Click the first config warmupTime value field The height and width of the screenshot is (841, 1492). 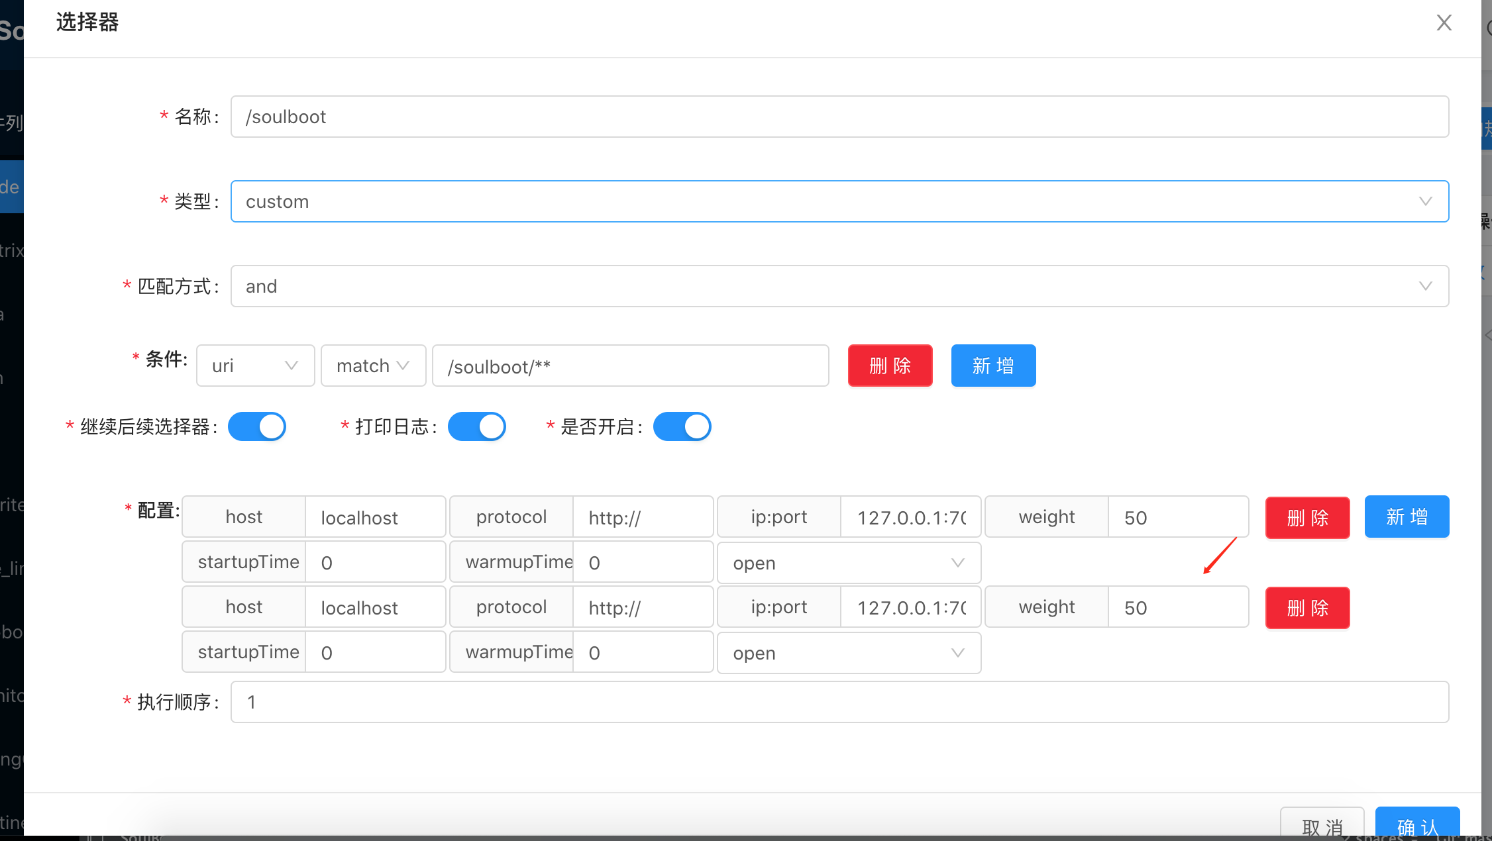643,562
